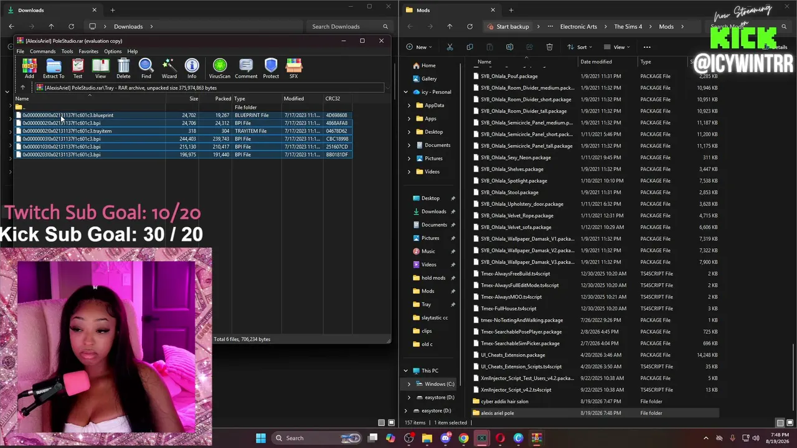Open Opera browser from the taskbar
The height and width of the screenshot is (448, 797).
coord(500,438)
